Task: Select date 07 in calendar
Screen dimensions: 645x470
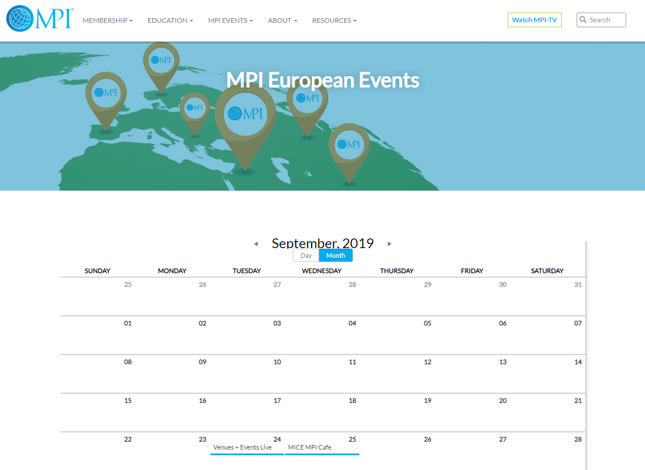Action: pos(578,323)
